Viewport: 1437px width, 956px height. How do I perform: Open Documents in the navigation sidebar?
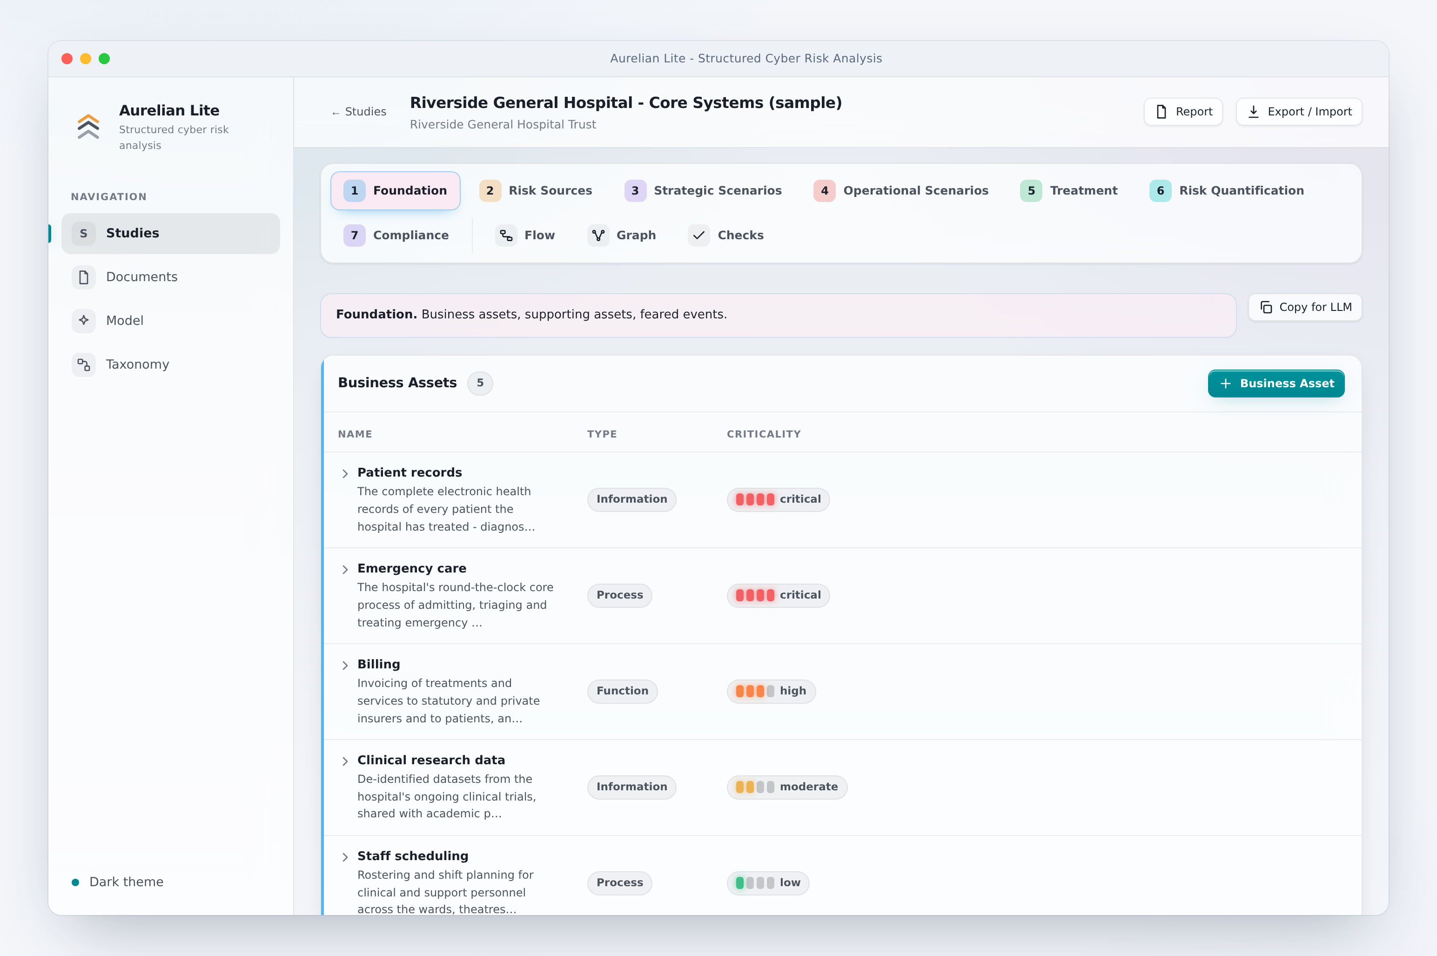171,277
